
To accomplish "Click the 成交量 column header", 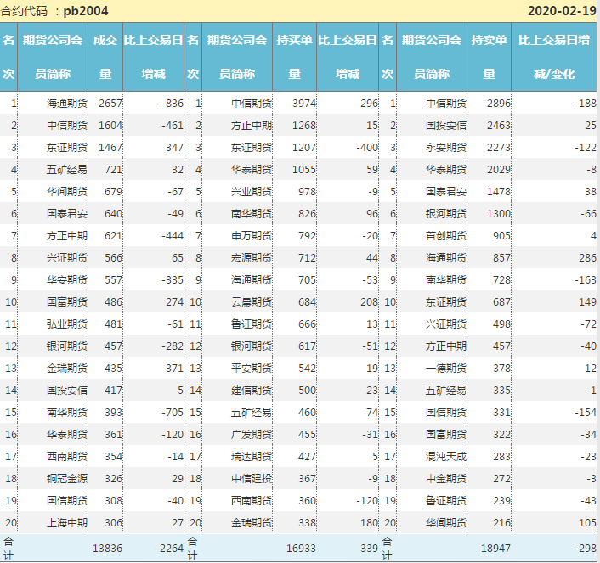I will tap(105, 57).
